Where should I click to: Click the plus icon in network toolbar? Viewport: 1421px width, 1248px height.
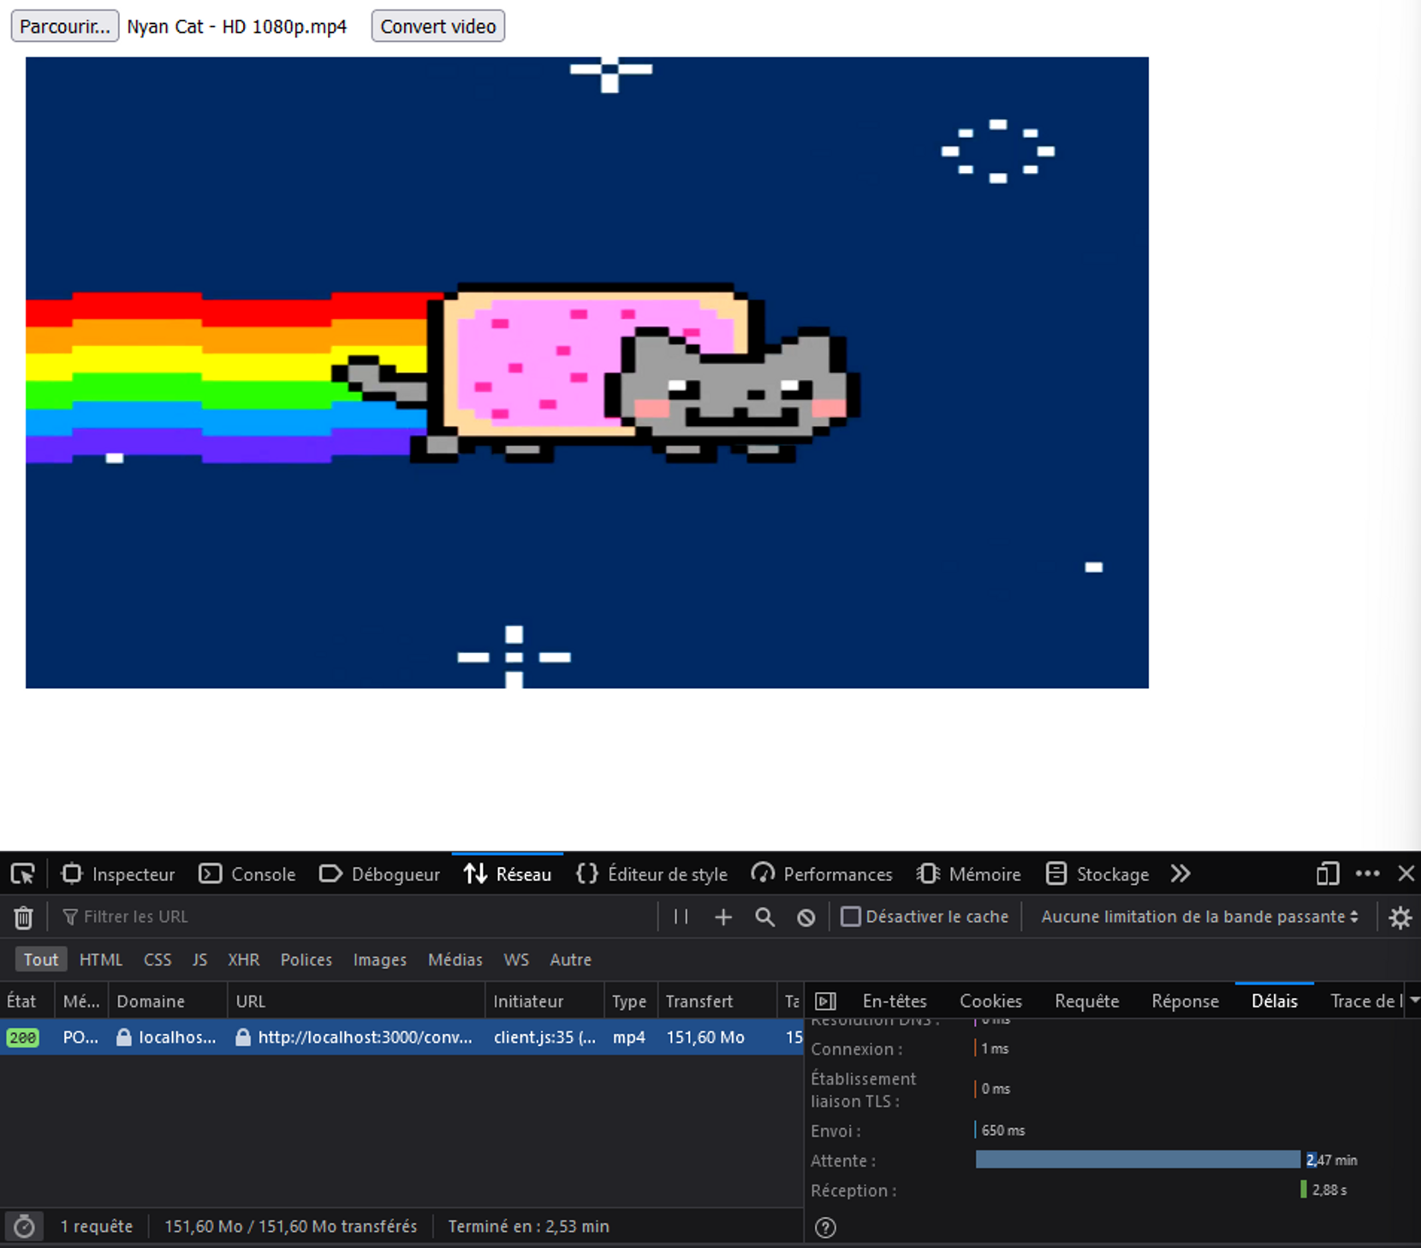[723, 917]
